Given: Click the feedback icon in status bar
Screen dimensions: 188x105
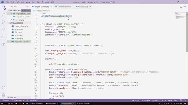Looking at the screenshot, I should coord(181,101).
